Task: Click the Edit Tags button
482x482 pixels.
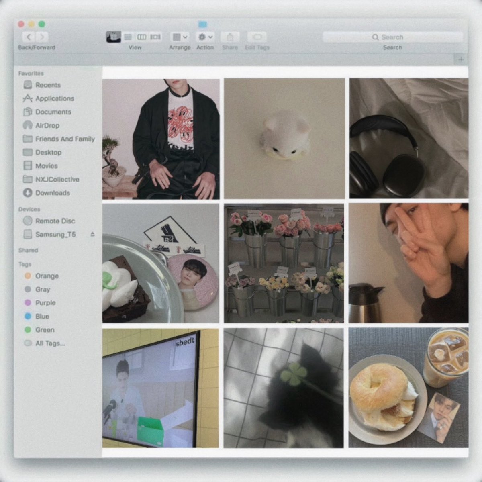Action: tap(257, 37)
